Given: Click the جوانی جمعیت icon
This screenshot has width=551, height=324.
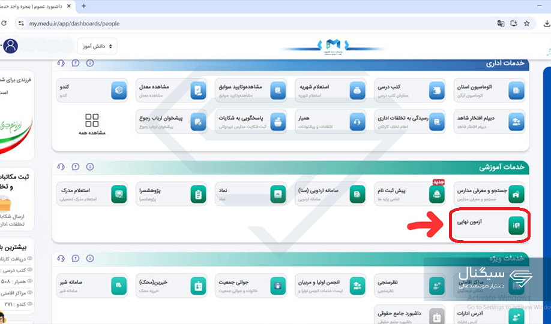Looking at the screenshot, I should [x=278, y=286].
